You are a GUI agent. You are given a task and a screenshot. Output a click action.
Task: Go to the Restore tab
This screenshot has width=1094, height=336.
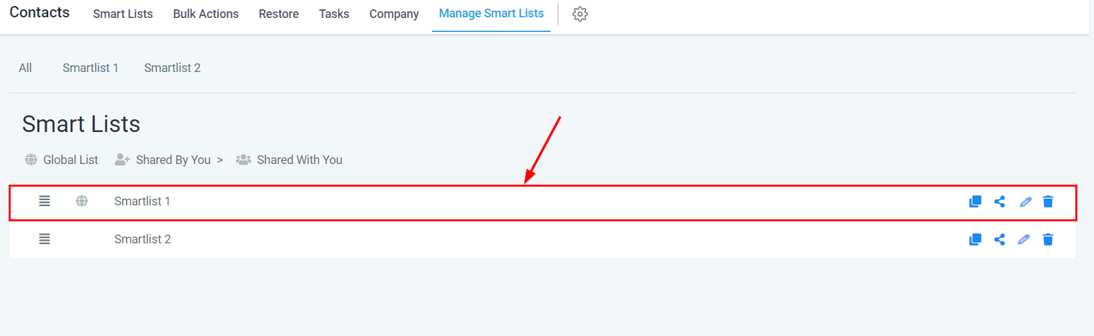[x=279, y=14]
